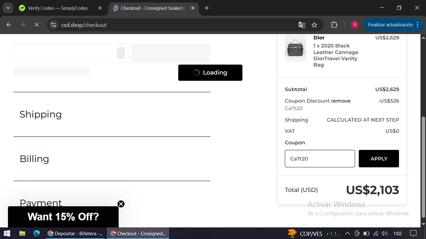Dismiss the Want 15% Off popup
This screenshot has height=239, width=426.
tap(121, 204)
